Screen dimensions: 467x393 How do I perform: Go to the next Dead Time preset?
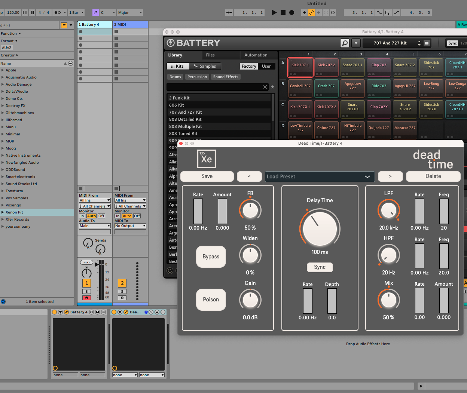coord(390,176)
